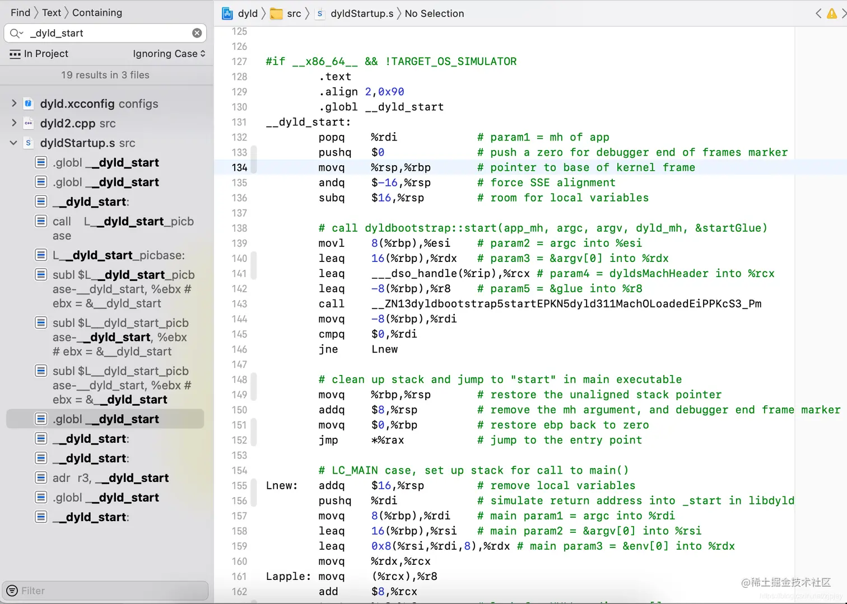Click the jmp *%rax instruction
This screenshot has height=604, width=847.
click(x=361, y=440)
